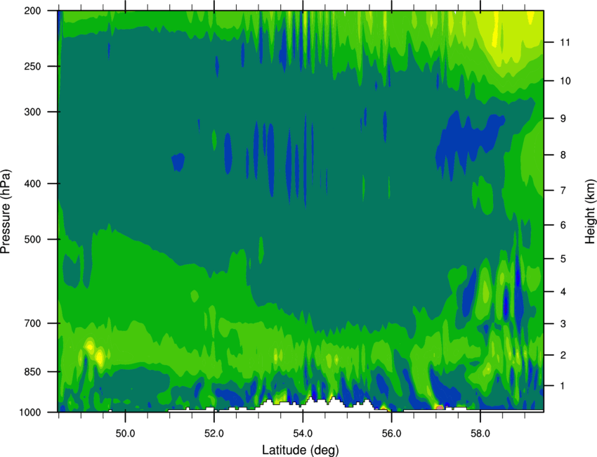
Task: Click the 50.0 latitude tick label
Action: pos(125,433)
